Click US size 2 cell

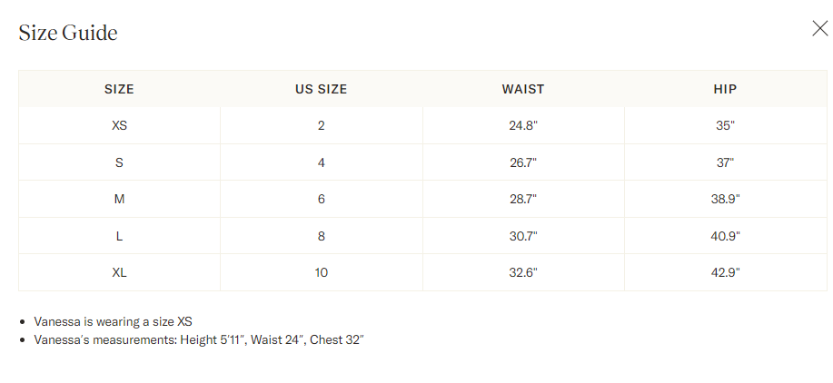[x=322, y=126]
